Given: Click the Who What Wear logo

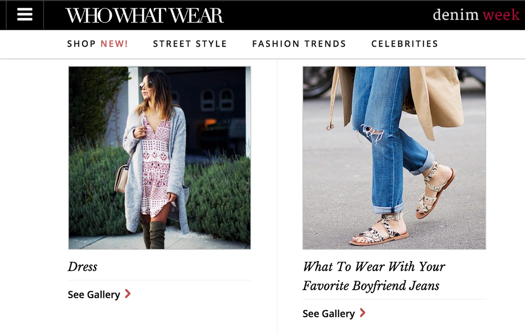Looking at the screenshot, I should [144, 16].
